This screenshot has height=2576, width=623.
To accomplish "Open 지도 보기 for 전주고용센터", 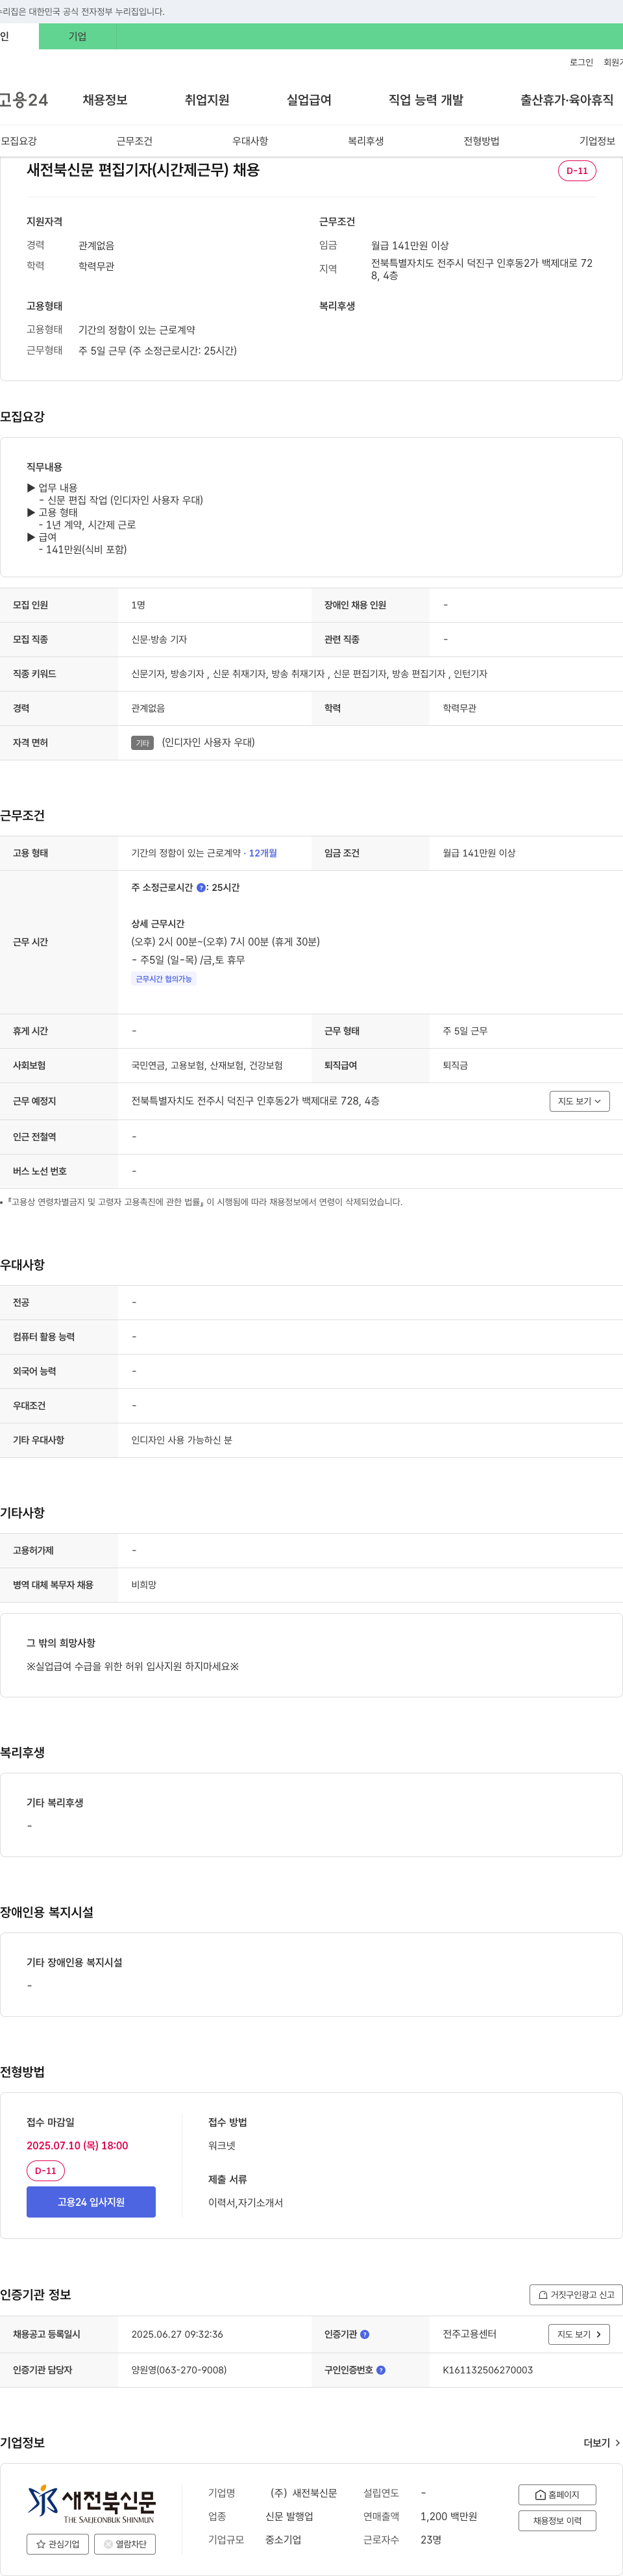I will (579, 2334).
